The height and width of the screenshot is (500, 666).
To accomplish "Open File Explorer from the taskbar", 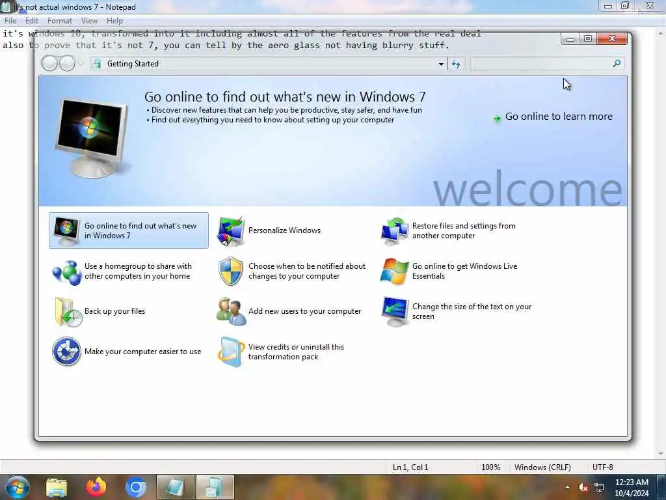I will pos(57,488).
